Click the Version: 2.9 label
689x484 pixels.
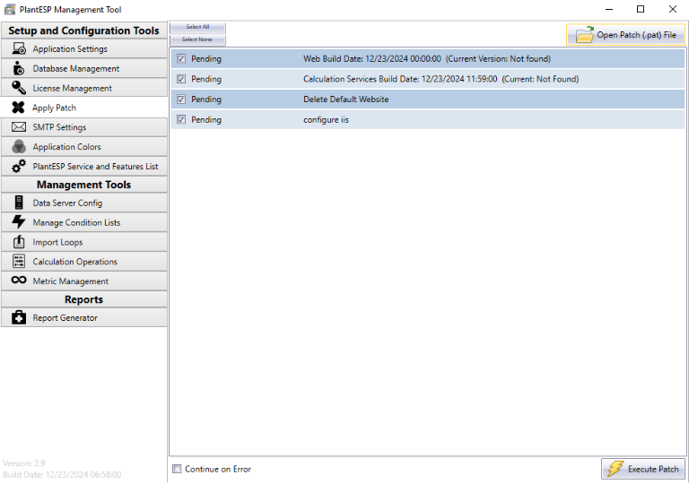click(x=24, y=462)
